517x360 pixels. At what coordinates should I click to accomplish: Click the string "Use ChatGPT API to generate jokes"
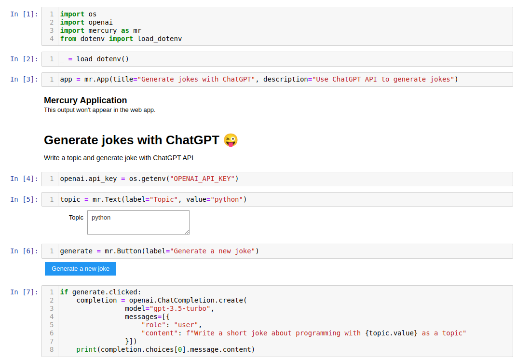(x=383, y=80)
